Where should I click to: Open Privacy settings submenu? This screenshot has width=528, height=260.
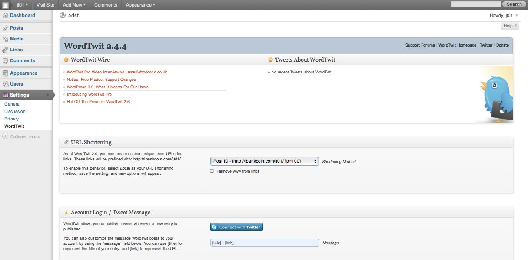(x=11, y=119)
